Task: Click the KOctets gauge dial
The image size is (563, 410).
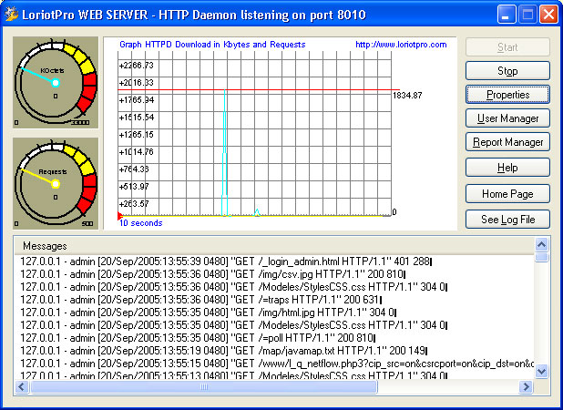Action: pos(56,82)
